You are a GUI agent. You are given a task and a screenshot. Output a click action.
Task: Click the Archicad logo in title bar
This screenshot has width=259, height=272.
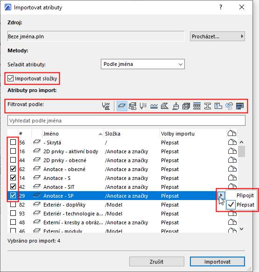pyautogui.click(x=8, y=7)
